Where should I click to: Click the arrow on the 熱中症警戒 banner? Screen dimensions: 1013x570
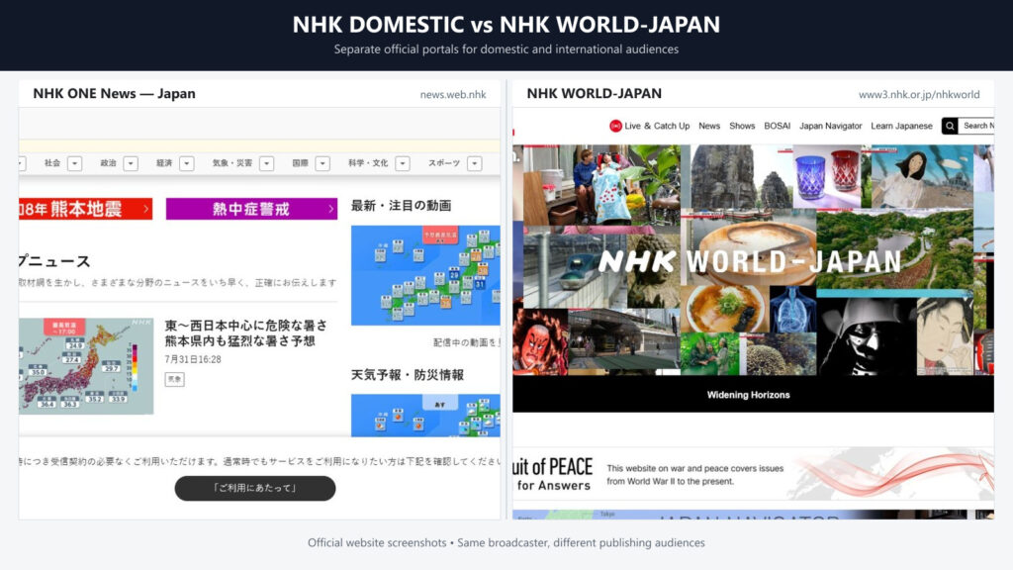tap(330, 209)
